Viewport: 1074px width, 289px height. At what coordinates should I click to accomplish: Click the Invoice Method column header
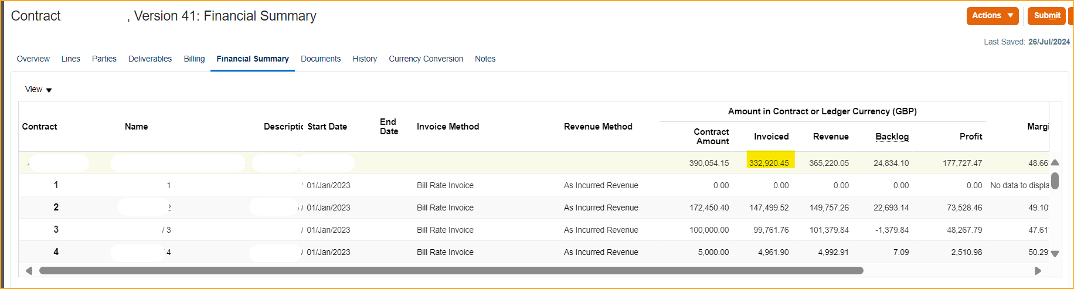448,127
